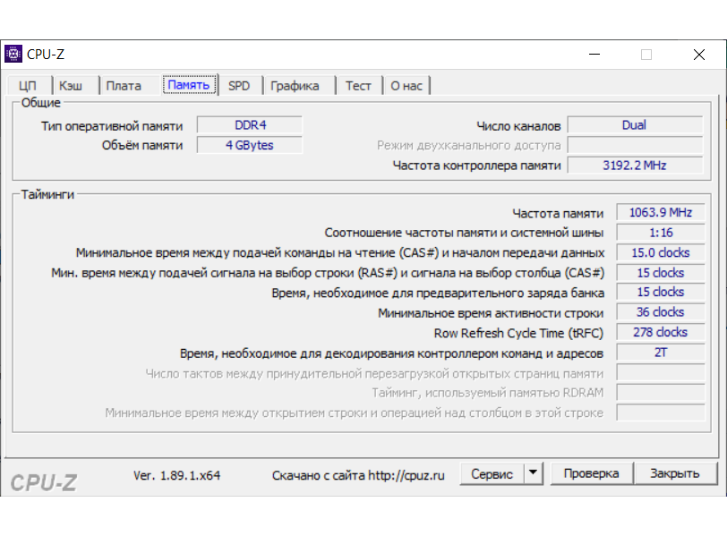Switch to the Кэш tab
Viewport: 727px width, 536px height.
click(71, 86)
